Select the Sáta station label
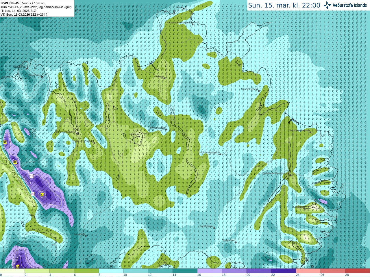This screenshot has width=370, height=277. (31, 215)
